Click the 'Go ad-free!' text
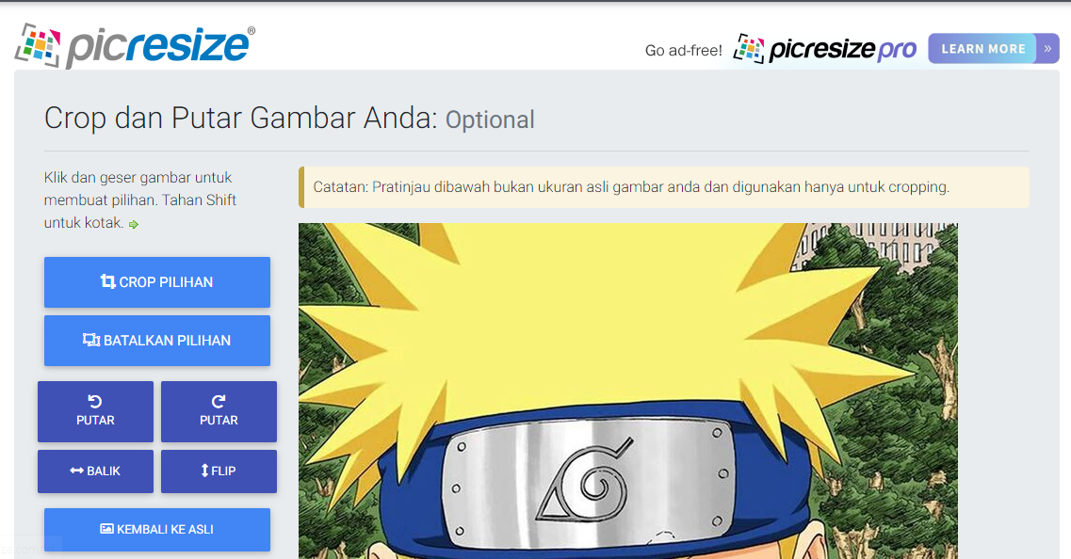1071x559 pixels. 684,51
